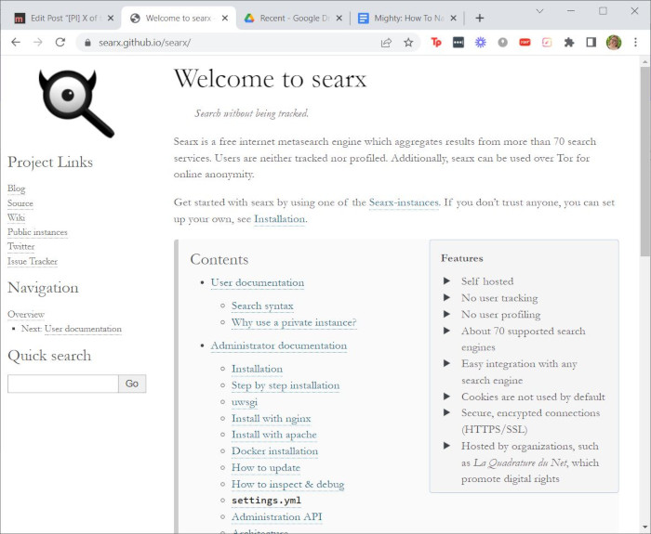Viewport: 651px width, 534px height.
Task: Open the Twitter project link
Action: pos(21,246)
